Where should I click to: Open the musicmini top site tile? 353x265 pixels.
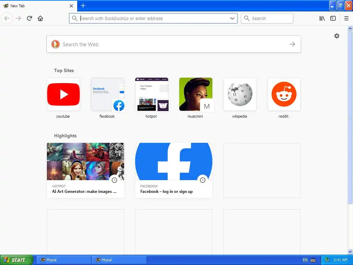[x=196, y=94]
